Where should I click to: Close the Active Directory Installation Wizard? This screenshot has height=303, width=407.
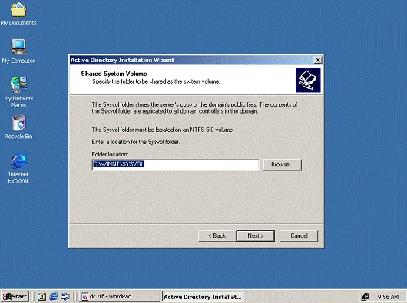(x=318, y=60)
